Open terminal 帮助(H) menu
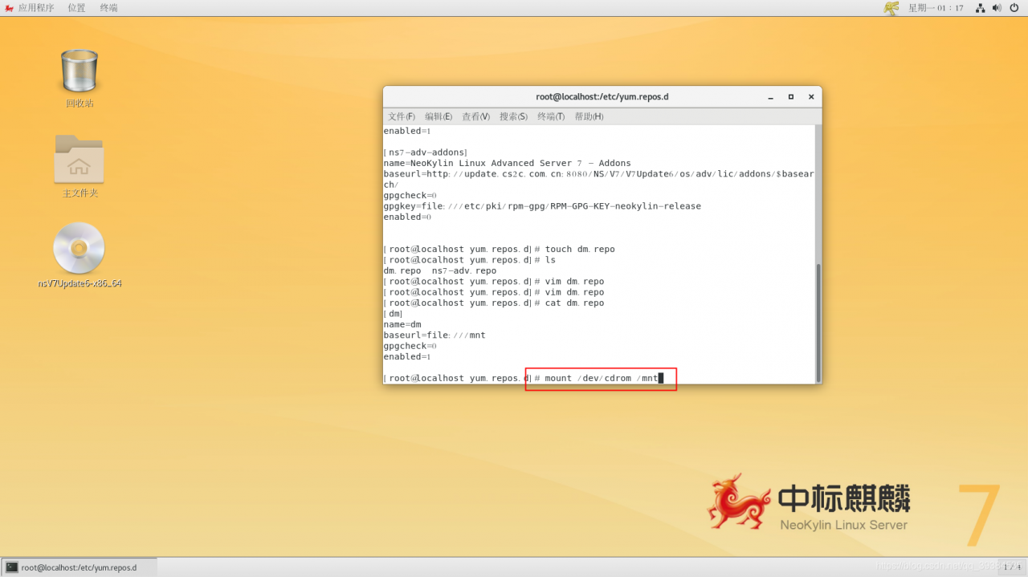Viewport: 1028px width, 577px height. (x=589, y=116)
